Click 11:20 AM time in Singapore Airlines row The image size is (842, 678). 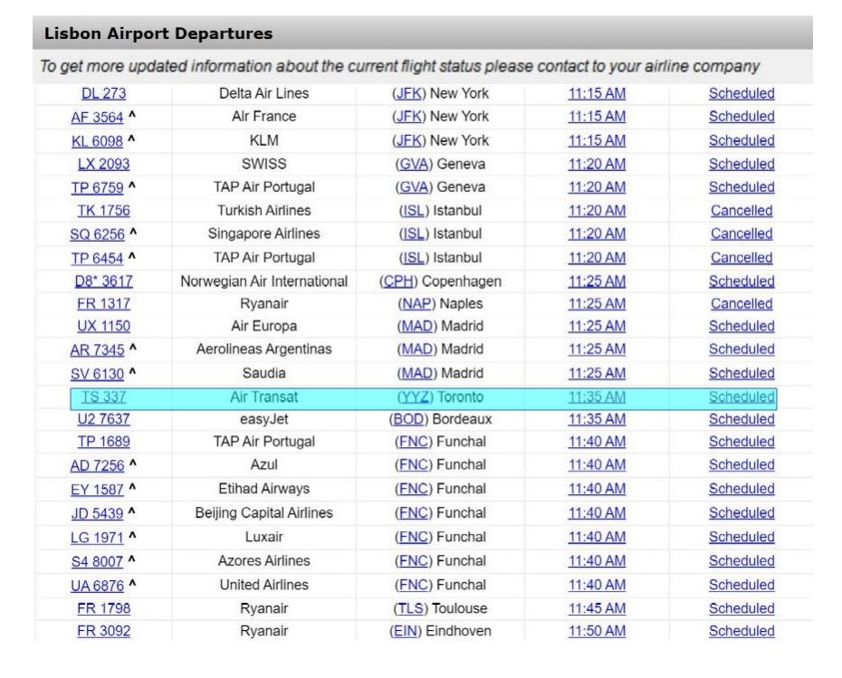tap(597, 234)
